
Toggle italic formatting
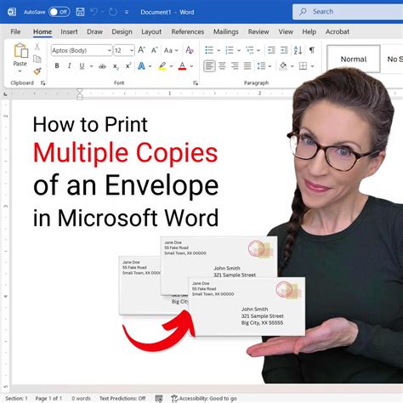[x=70, y=66]
